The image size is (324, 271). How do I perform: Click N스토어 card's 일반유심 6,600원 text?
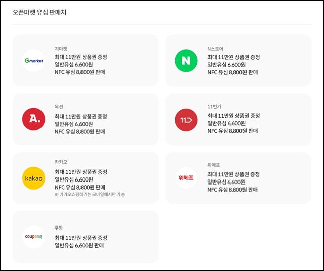[x=226, y=65]
